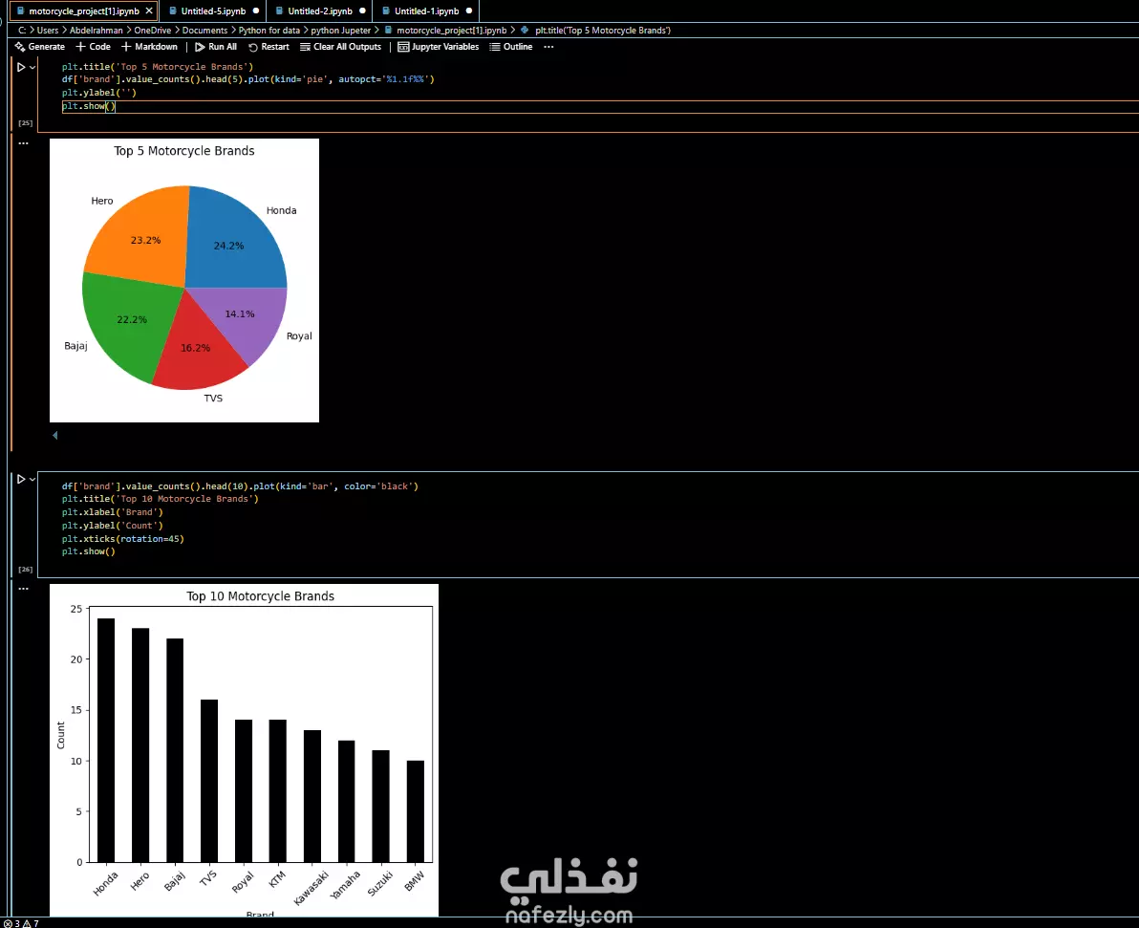Click plt.title breadcrumb symbol entry
The image size is (1139, 928).
coord(596,31)
